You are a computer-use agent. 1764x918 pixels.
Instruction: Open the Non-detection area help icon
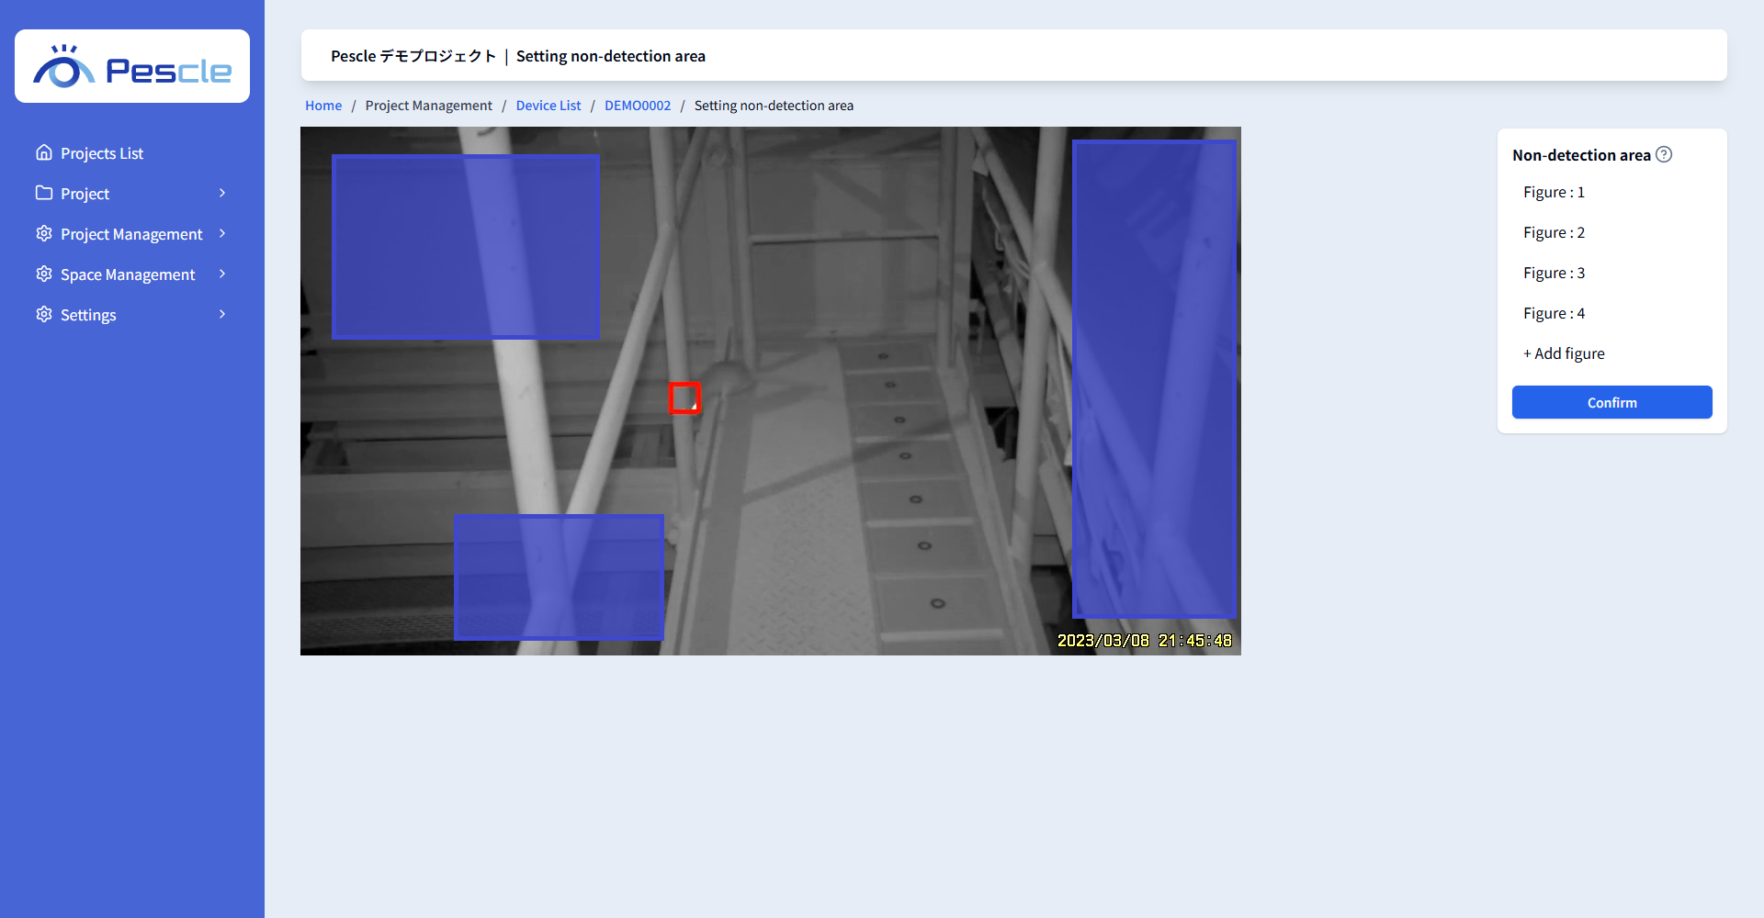pyautogui.click(x=1664, y=154)
